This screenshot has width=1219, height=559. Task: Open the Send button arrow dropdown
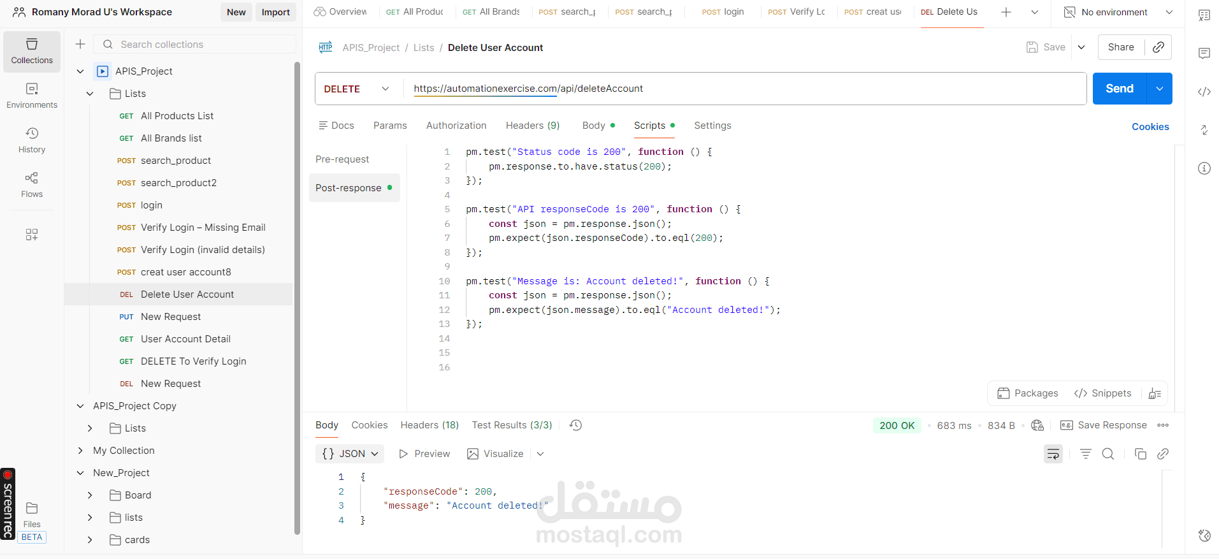tap(1160, 89)
